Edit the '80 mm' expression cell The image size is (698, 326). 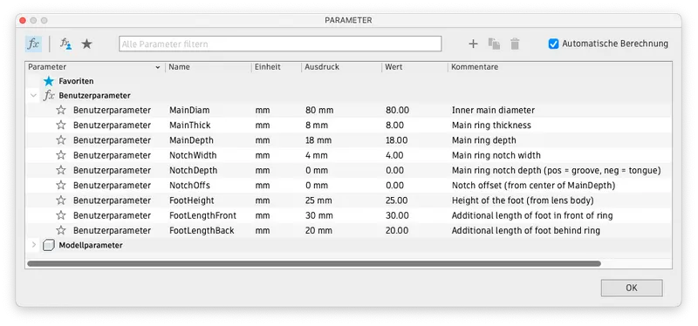319,110
